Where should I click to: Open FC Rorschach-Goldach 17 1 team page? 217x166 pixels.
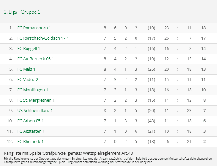click(x=43, y=38)
